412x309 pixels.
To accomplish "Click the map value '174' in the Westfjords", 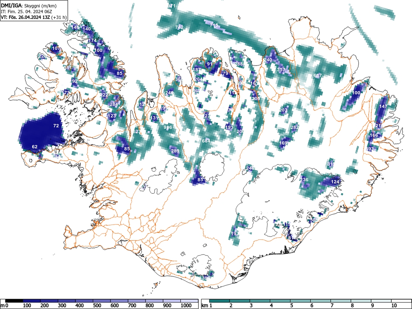I will [92, 40].
